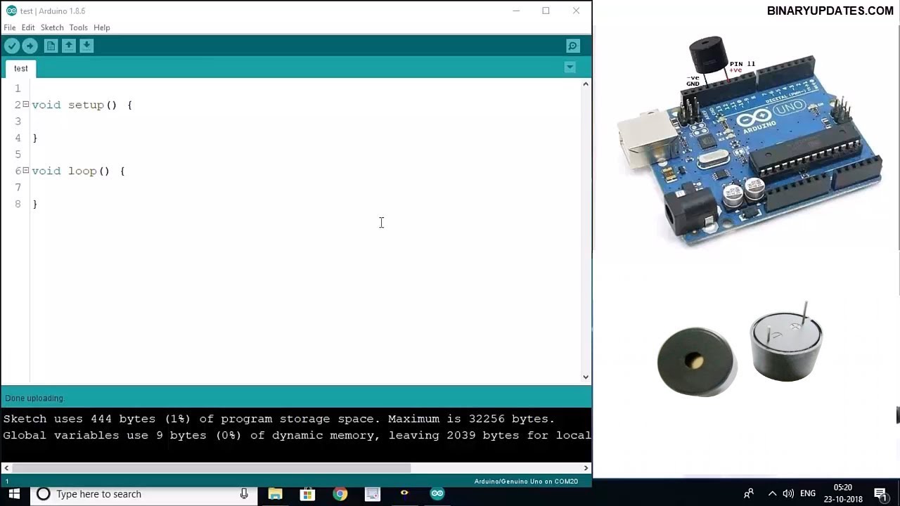Open the File menu
900x506 pixels.
click(10, 27)
